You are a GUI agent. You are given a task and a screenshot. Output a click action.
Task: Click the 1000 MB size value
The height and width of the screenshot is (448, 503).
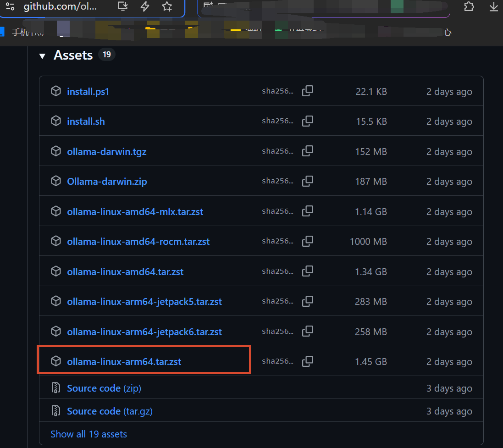(368, 242)
